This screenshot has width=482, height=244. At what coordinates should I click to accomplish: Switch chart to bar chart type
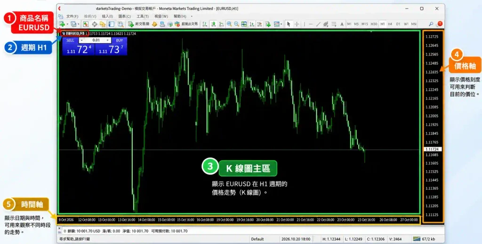pyautogui.click(x=204, y=24)
